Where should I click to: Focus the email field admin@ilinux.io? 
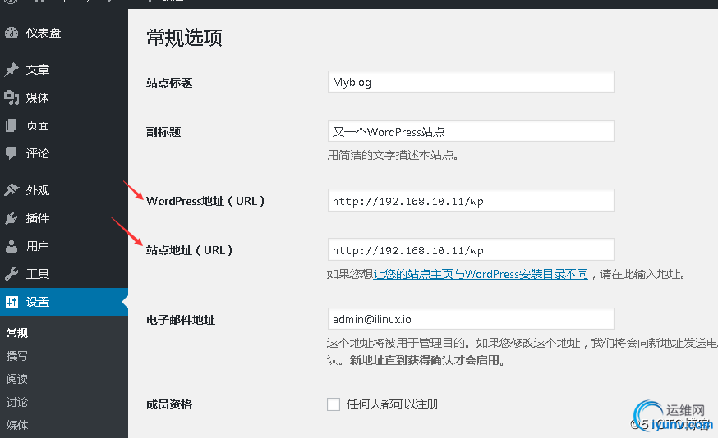[472, 319]
